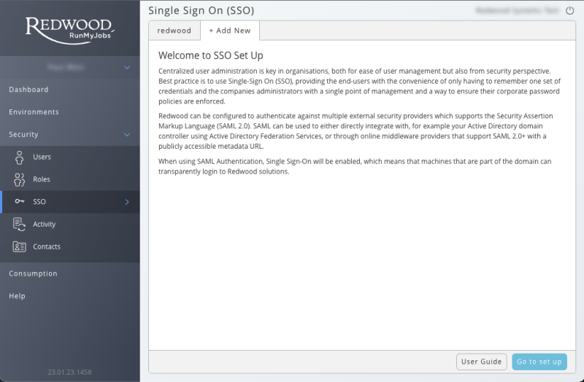Click the SSO key icon

click(20, 202)
